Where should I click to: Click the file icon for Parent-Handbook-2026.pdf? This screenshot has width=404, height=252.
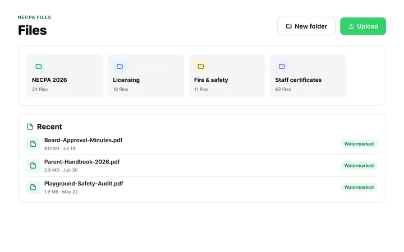click(x=33, y=165)
